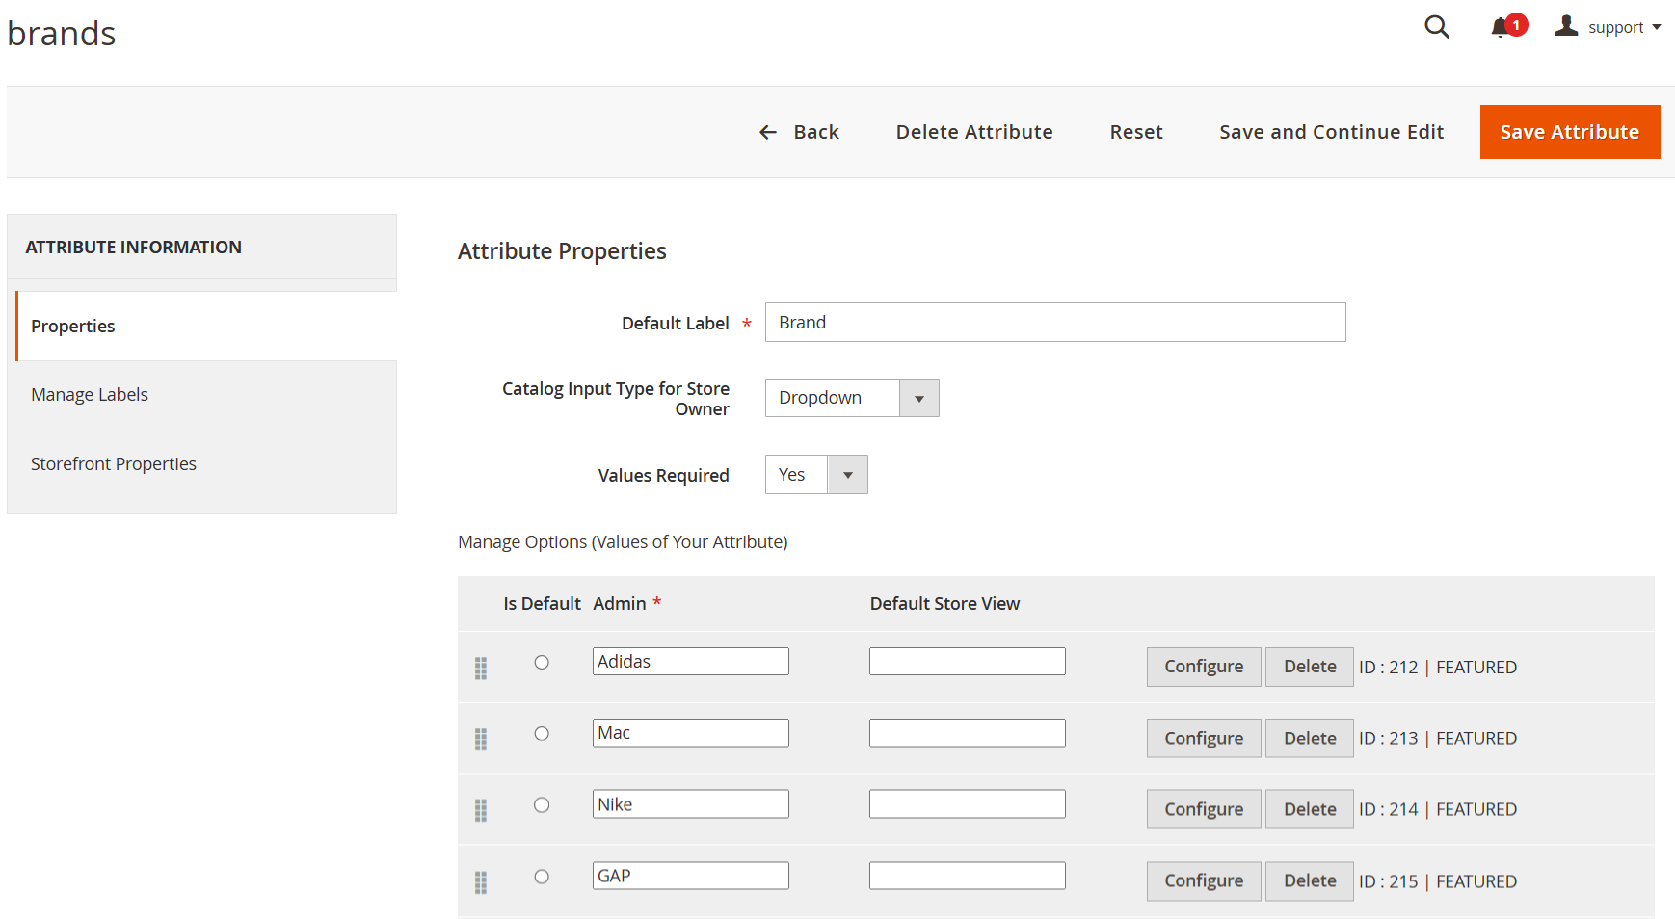Viewport: 1675px width, 919px height.
Task: Collapse the Attribute Information section header
Action: click(x=202, y=248)
